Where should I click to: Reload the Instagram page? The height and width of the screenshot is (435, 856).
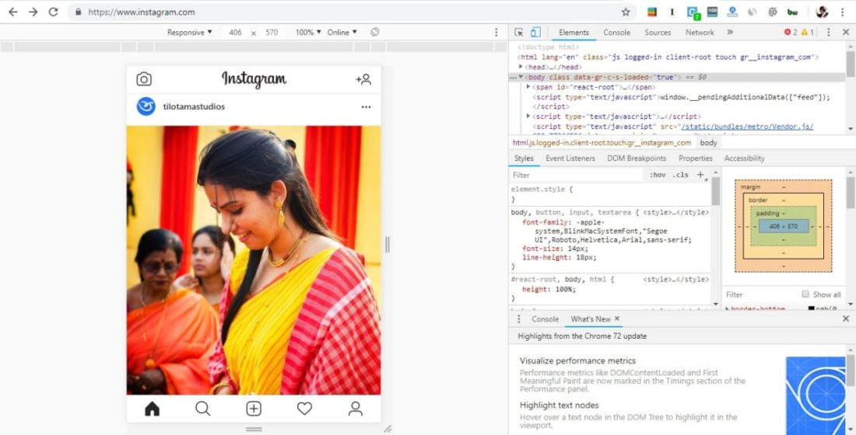(53, 12)
